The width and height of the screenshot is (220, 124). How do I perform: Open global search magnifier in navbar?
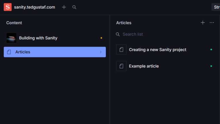tap(74, 7)
